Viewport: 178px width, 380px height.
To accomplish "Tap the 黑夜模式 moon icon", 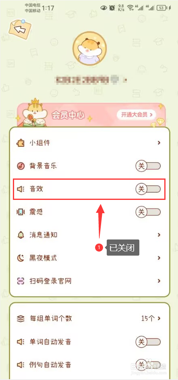I will (x=21, y=258).
